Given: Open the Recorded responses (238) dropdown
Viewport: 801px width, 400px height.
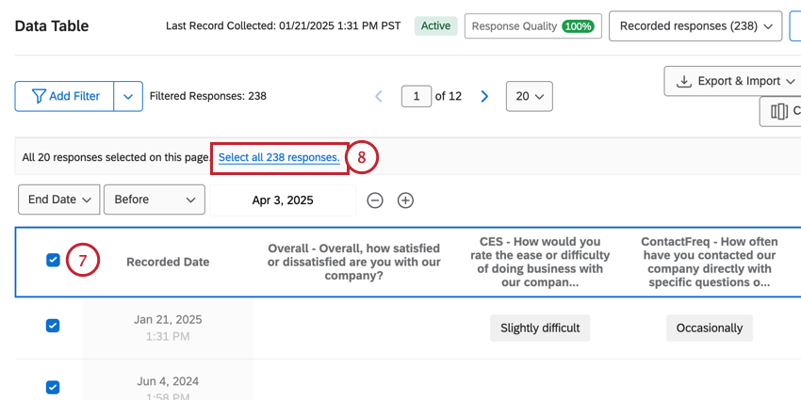Looking at the screenshot, I should [x=695, y=26].
